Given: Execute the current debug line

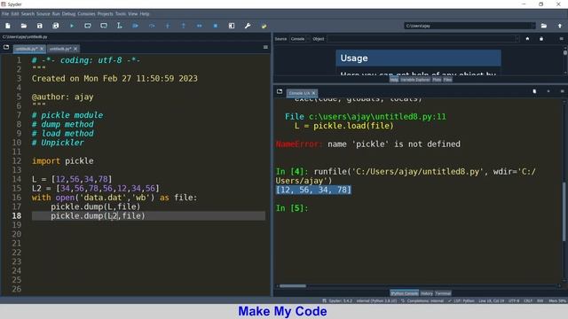Looking at the screenshot, I should point(152,26).
